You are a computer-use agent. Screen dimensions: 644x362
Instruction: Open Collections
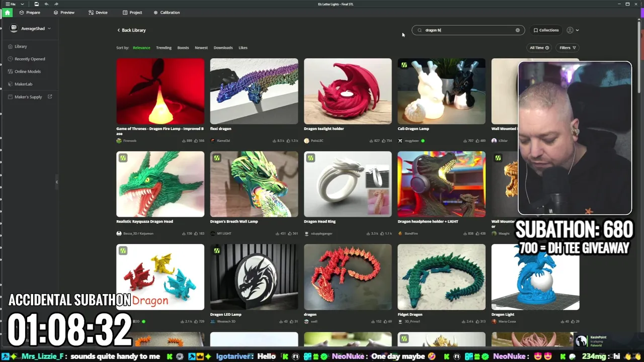point(546,30)
